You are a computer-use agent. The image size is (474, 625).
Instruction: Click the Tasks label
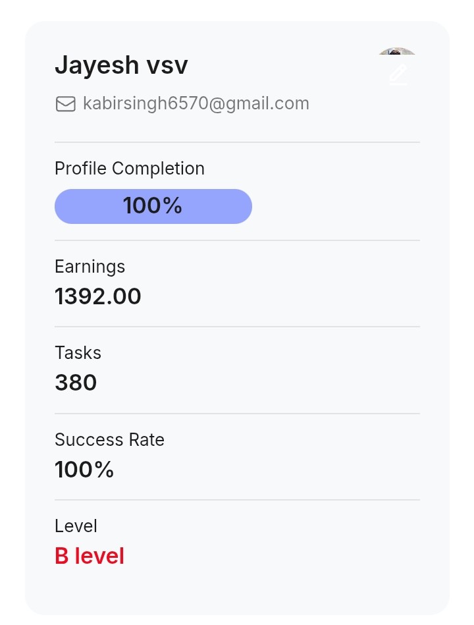tap(78, 353)
